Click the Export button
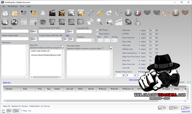This screenshot has height=114, width=192. [x=174, y=108]
